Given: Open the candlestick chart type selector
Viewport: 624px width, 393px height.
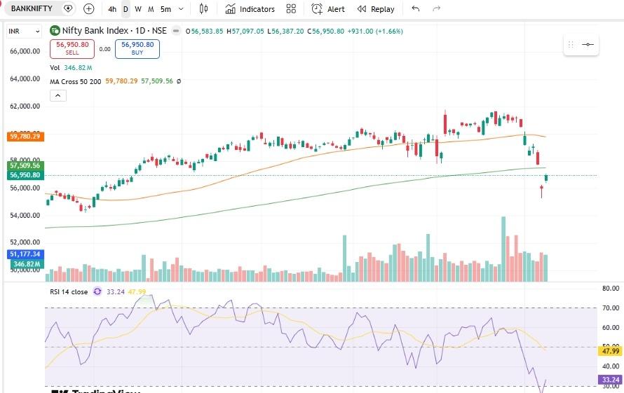Looking at the screenshot, I should pos(203,8).
